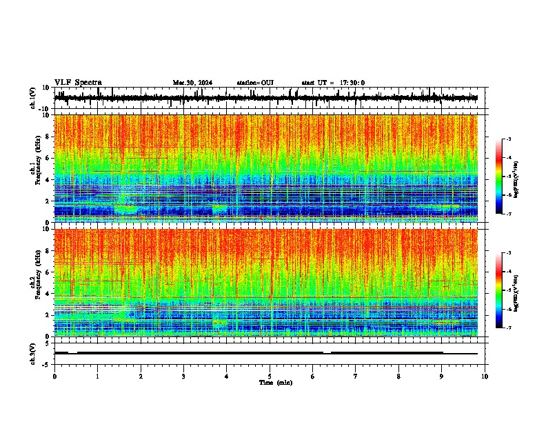The height and width of the screenshot is (422, 546).
Task: Click the "0" tick on the time axis
Action: point(54,376)
